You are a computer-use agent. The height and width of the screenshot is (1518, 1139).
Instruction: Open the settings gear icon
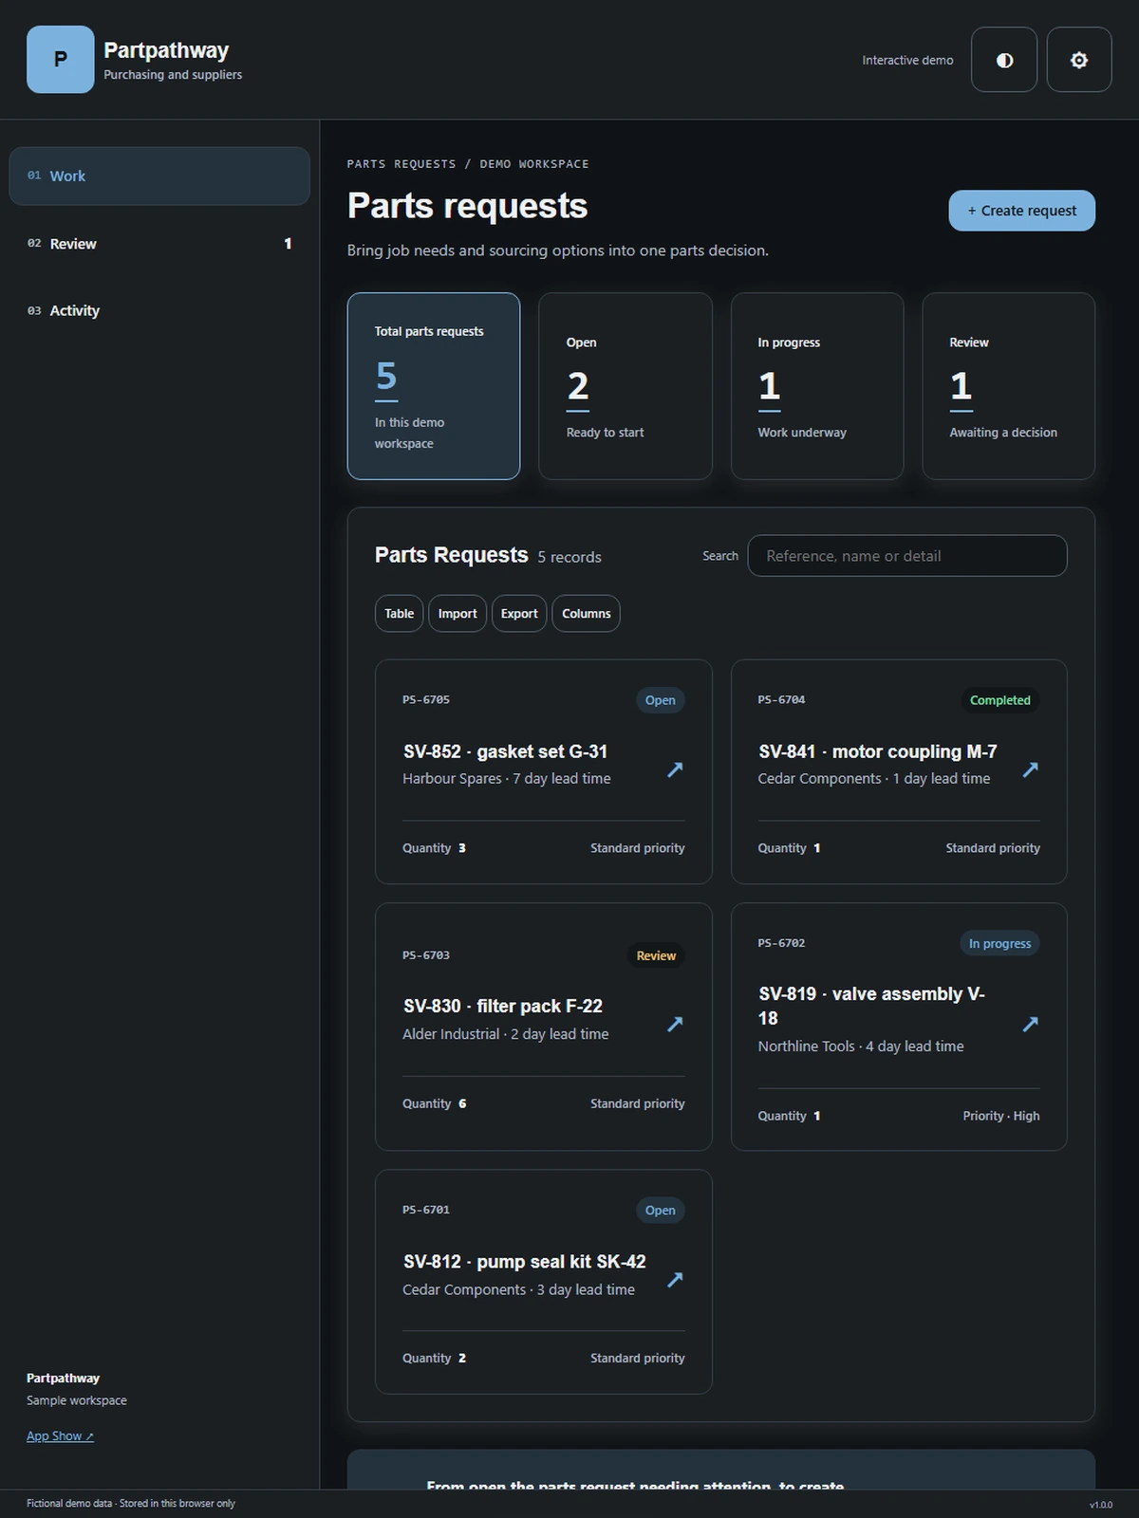(1079, 60)
